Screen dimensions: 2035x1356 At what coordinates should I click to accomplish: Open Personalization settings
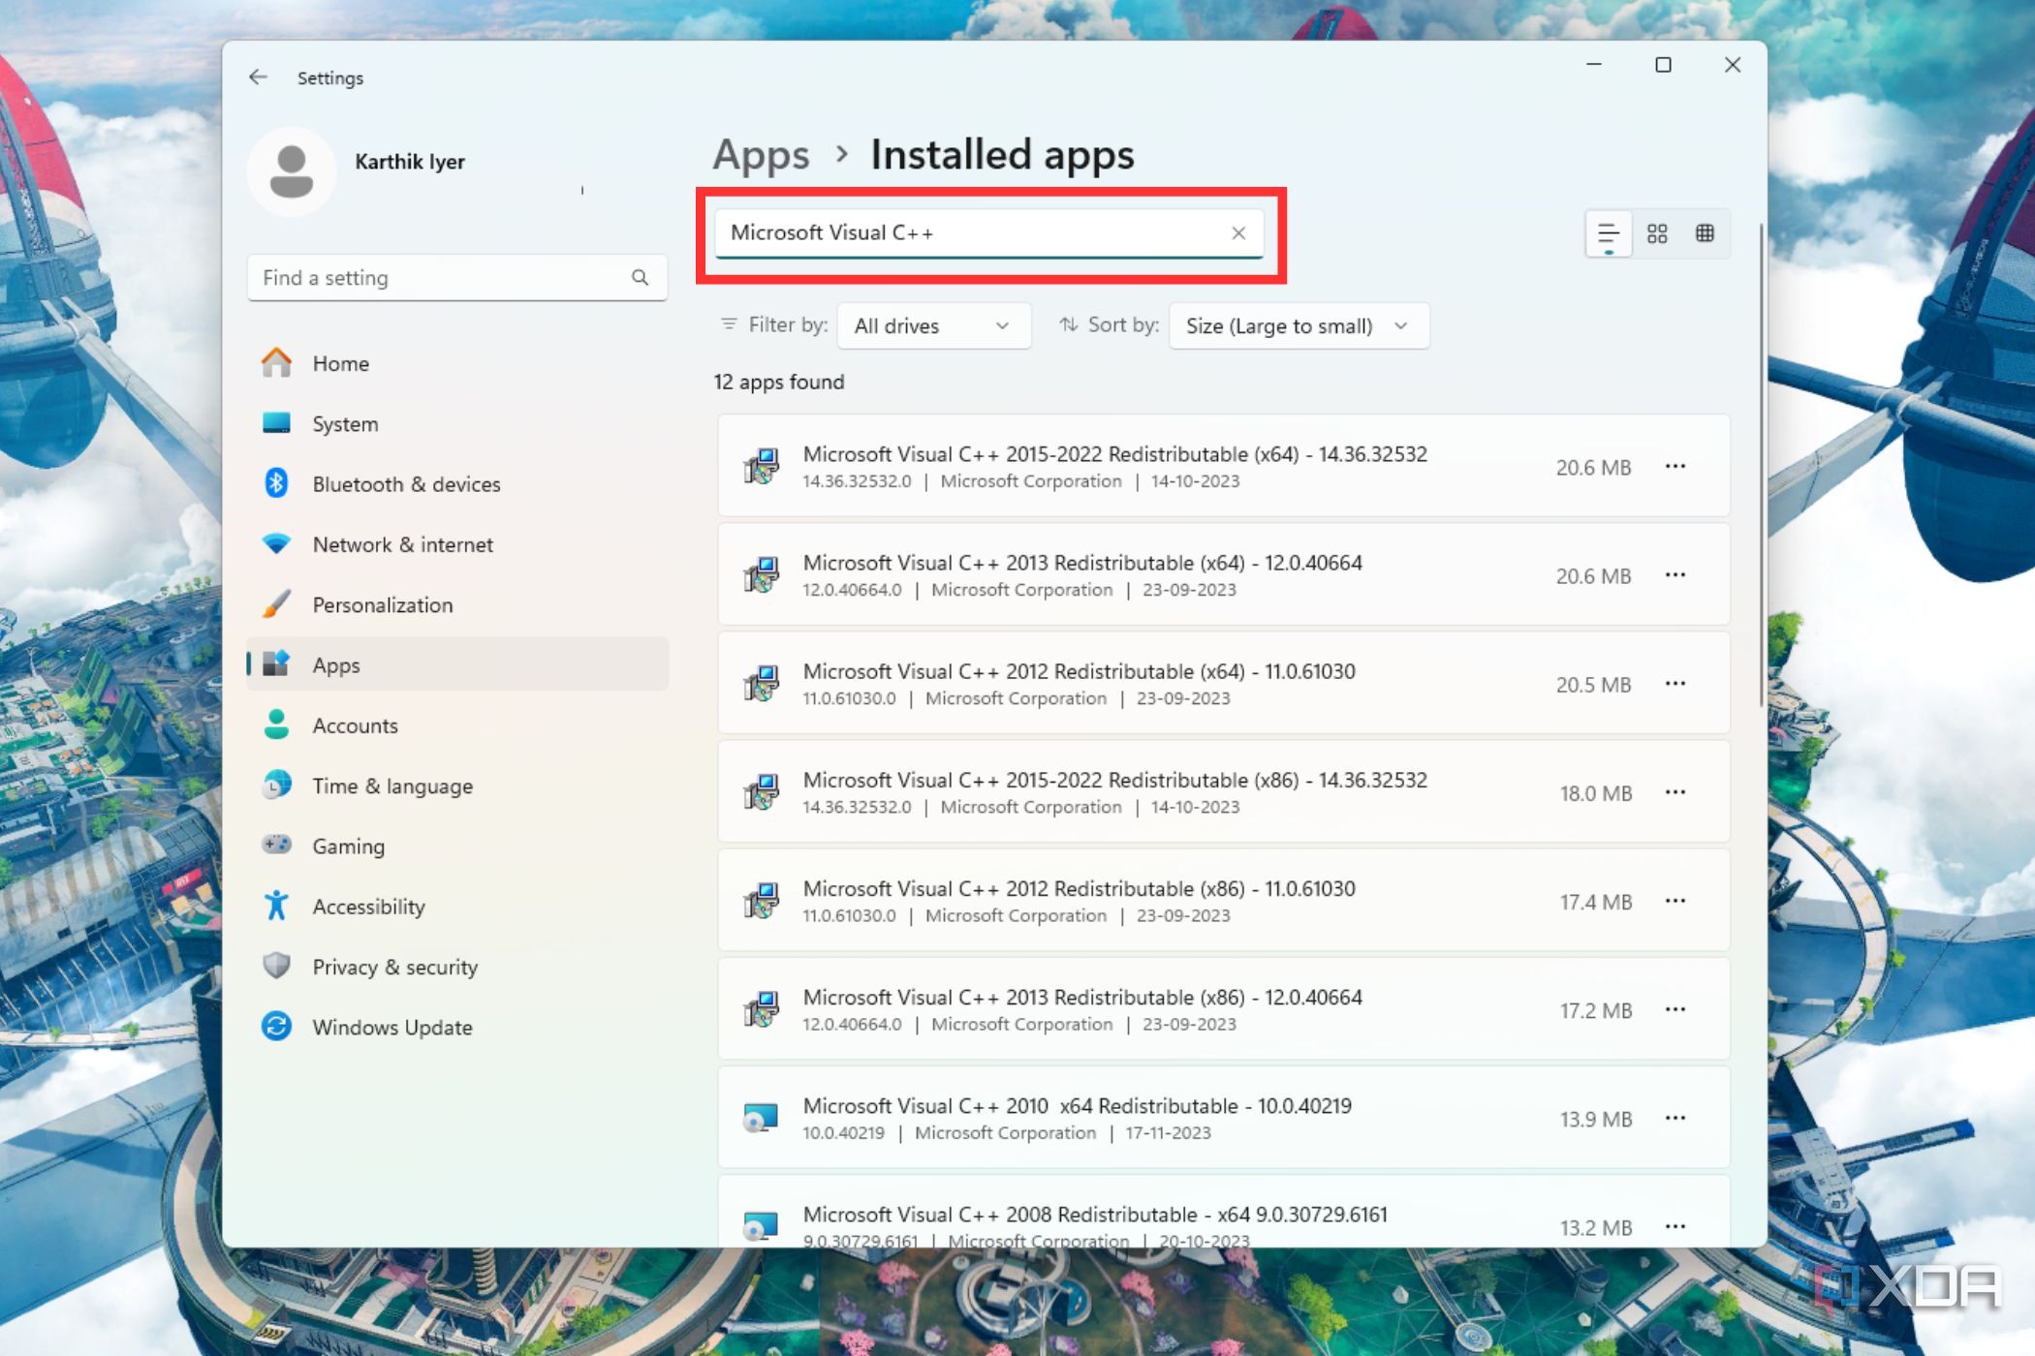pyautogui.click(x=382, y=605)
